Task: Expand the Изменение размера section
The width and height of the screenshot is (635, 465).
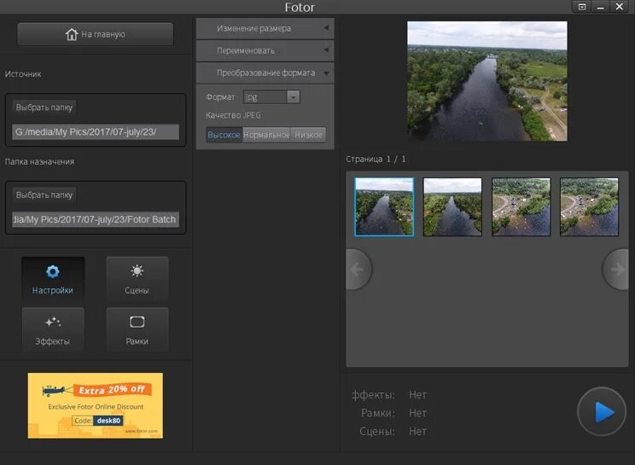Action: pyautogui.click(x=265, y=28)
